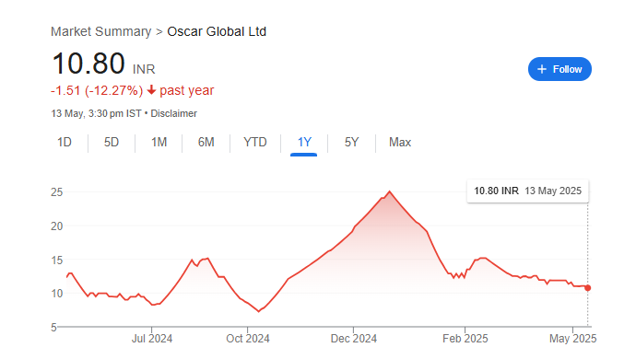Click the May 2025 axis label
This screenshot has width=636, height=359.
pyautogui.click(x=572, y=339)
